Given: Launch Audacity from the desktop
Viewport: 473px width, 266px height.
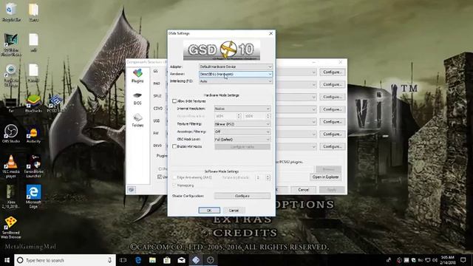Looking at the screenshot, I should click(x=33, y=134).
